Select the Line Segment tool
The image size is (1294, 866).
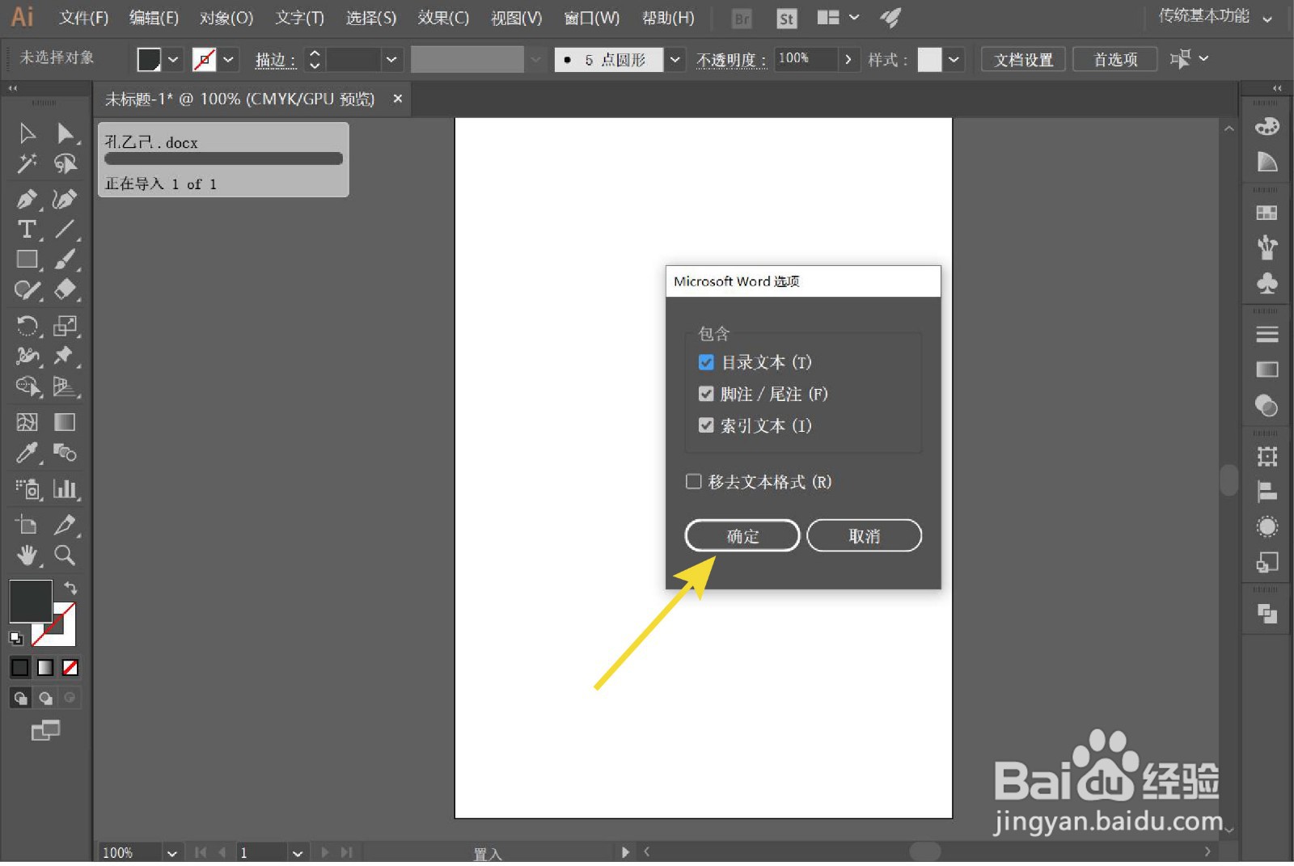[x=66, y=229]
